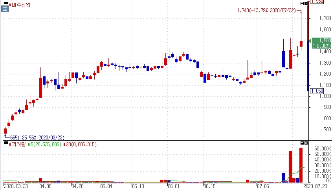Click the green marker of 5-day volume average
This screenshot has width=332, height=190.
29,145
